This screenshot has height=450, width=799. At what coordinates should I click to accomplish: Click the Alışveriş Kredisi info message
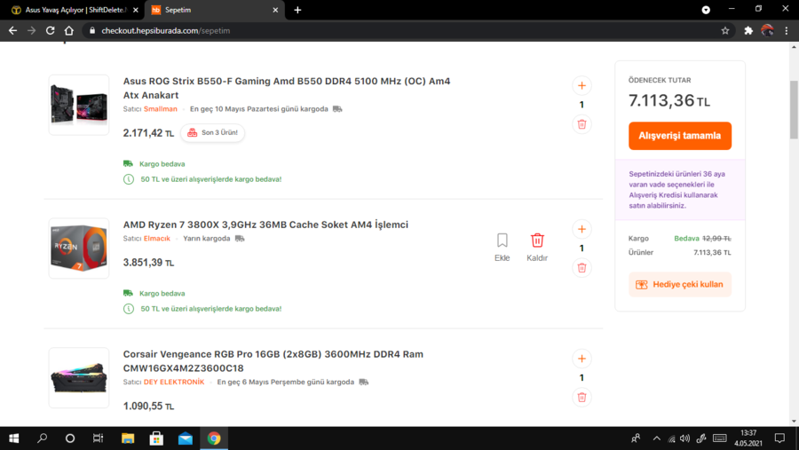pyautogui.click(x=680, y=190)
